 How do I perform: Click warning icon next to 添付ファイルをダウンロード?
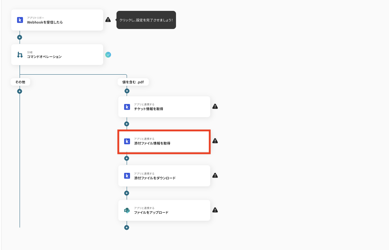coord(215,175)
